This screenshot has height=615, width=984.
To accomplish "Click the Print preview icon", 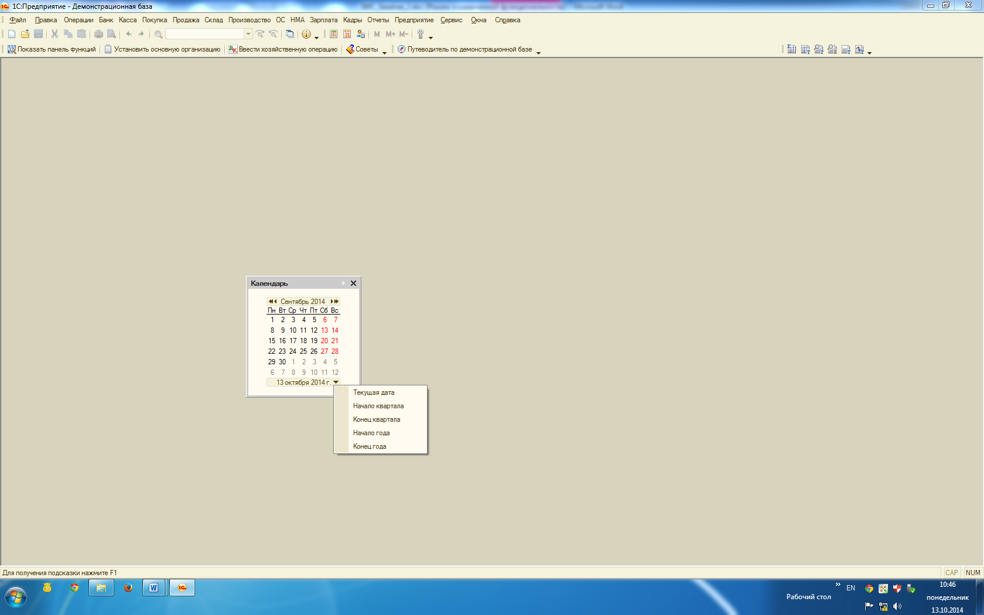I will pos(111,34).
